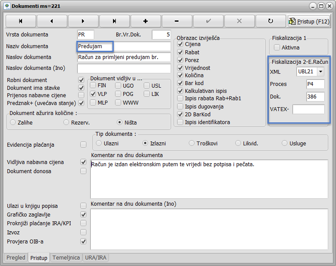This screenshot has height=266, width=336.
Task: Select the Ulazni document type
Action: point(99,143)
